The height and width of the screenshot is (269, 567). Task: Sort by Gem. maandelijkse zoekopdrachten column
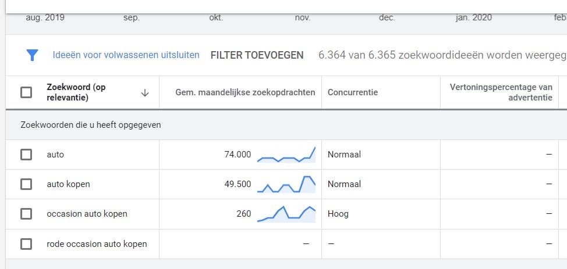(x=245, y=92)
